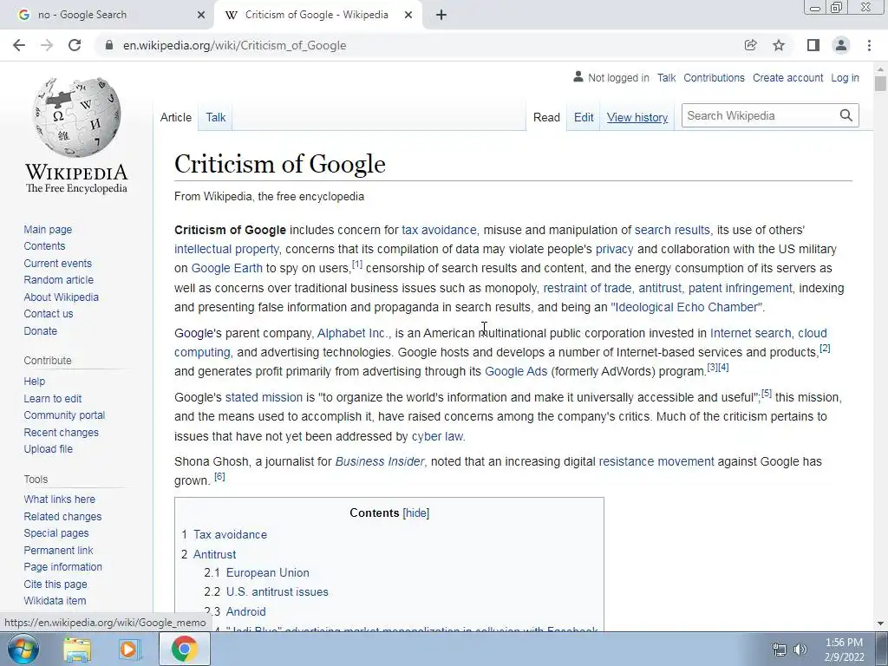Open Chrome's three-dot menu
The height and width of the screenshot is (666, 888).
click(869, 45)
